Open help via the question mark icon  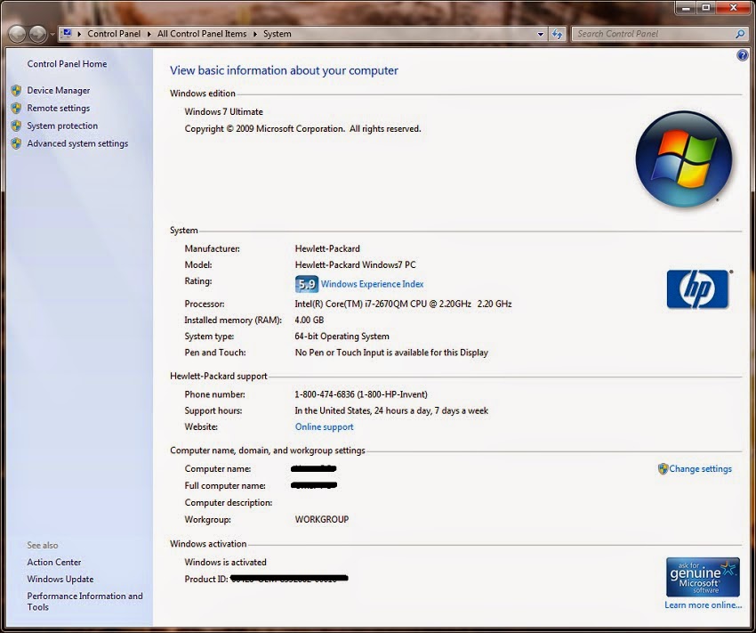click(743, 55)
